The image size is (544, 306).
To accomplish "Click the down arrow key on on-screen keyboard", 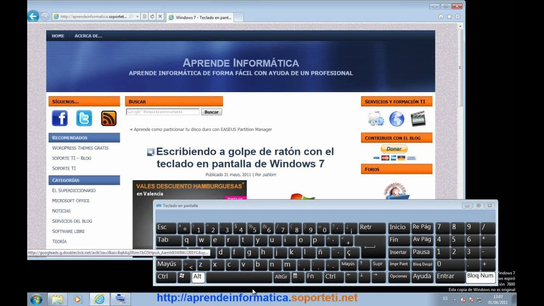I will coord(363,277).
